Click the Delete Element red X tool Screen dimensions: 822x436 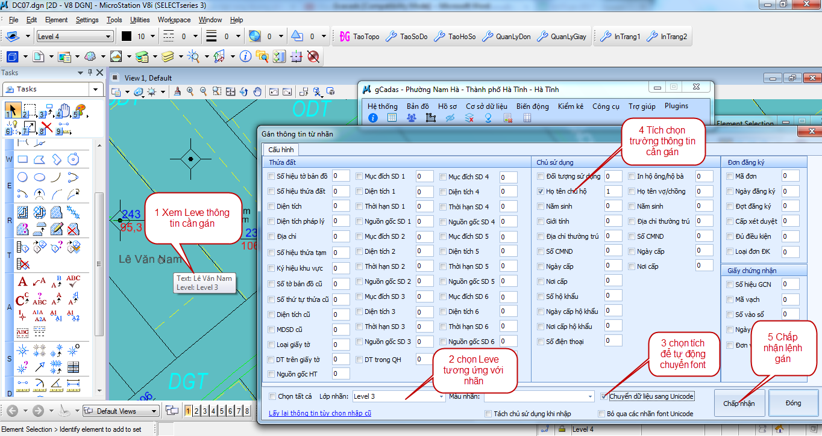(46, 127)
